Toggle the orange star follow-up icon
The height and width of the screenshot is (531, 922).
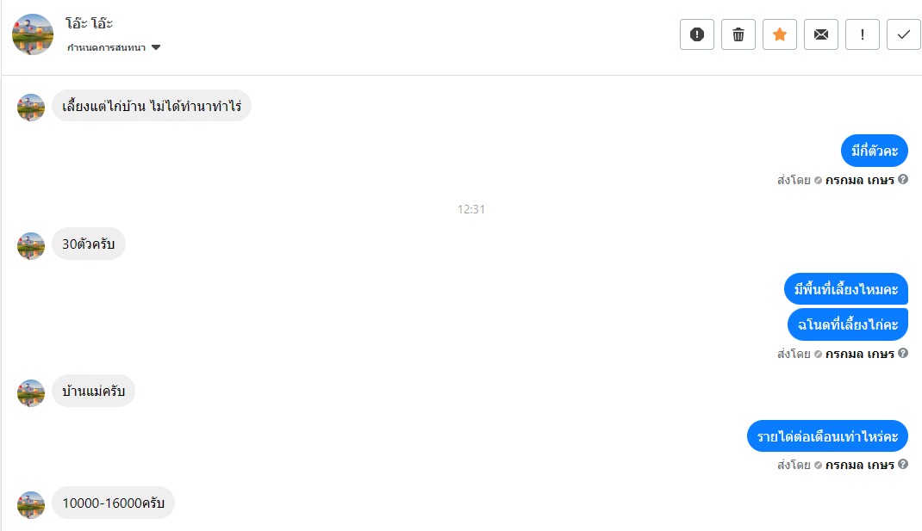coord(780,34)
